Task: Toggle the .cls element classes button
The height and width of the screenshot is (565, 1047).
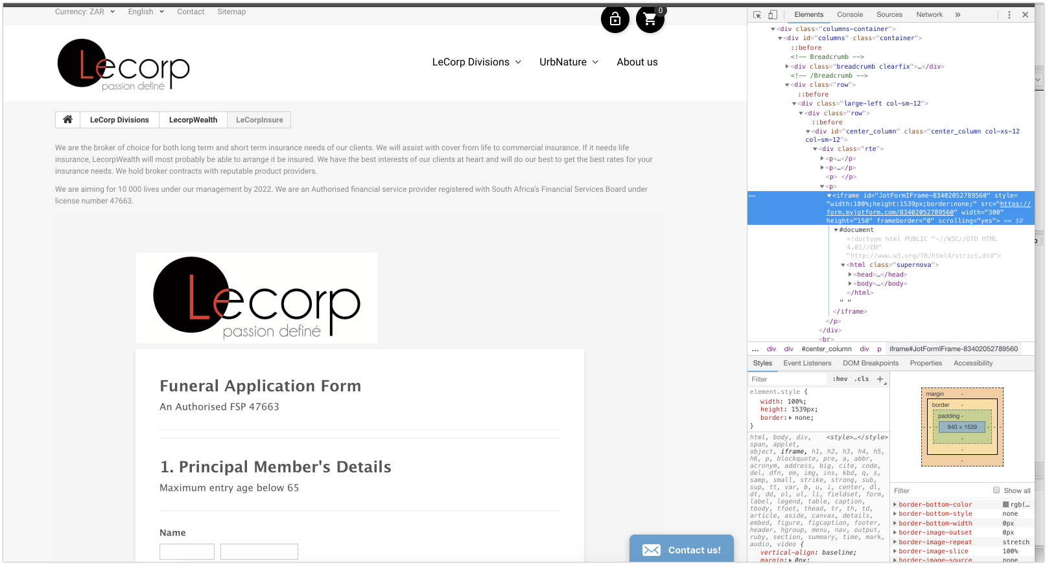Action: point(862,379)
